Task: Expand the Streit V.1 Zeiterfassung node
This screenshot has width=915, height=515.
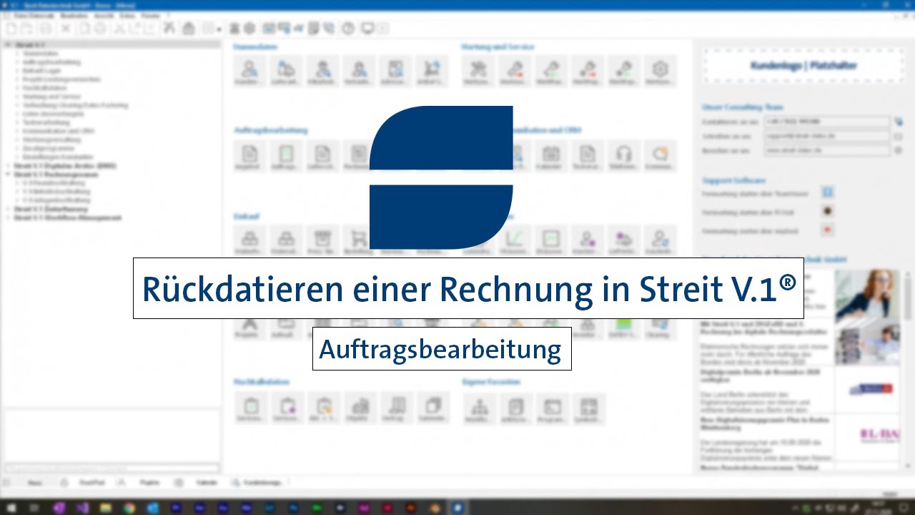Action: 8,209
